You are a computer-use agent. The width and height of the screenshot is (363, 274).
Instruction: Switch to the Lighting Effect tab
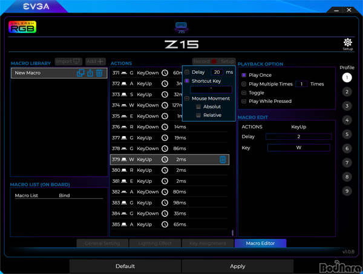[155, 243]
